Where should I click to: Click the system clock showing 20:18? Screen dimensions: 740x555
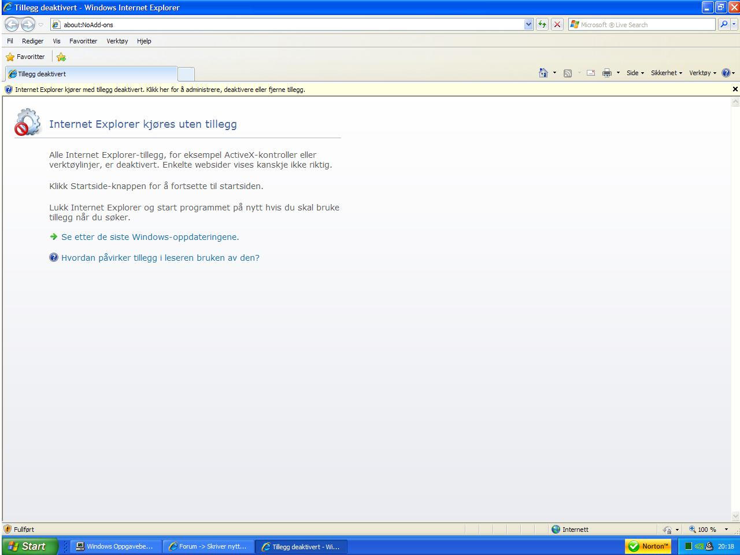pyautogui.click(x=726, y=546)
